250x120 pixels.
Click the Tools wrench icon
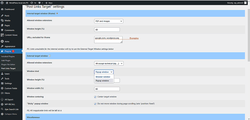pos(2,79)
